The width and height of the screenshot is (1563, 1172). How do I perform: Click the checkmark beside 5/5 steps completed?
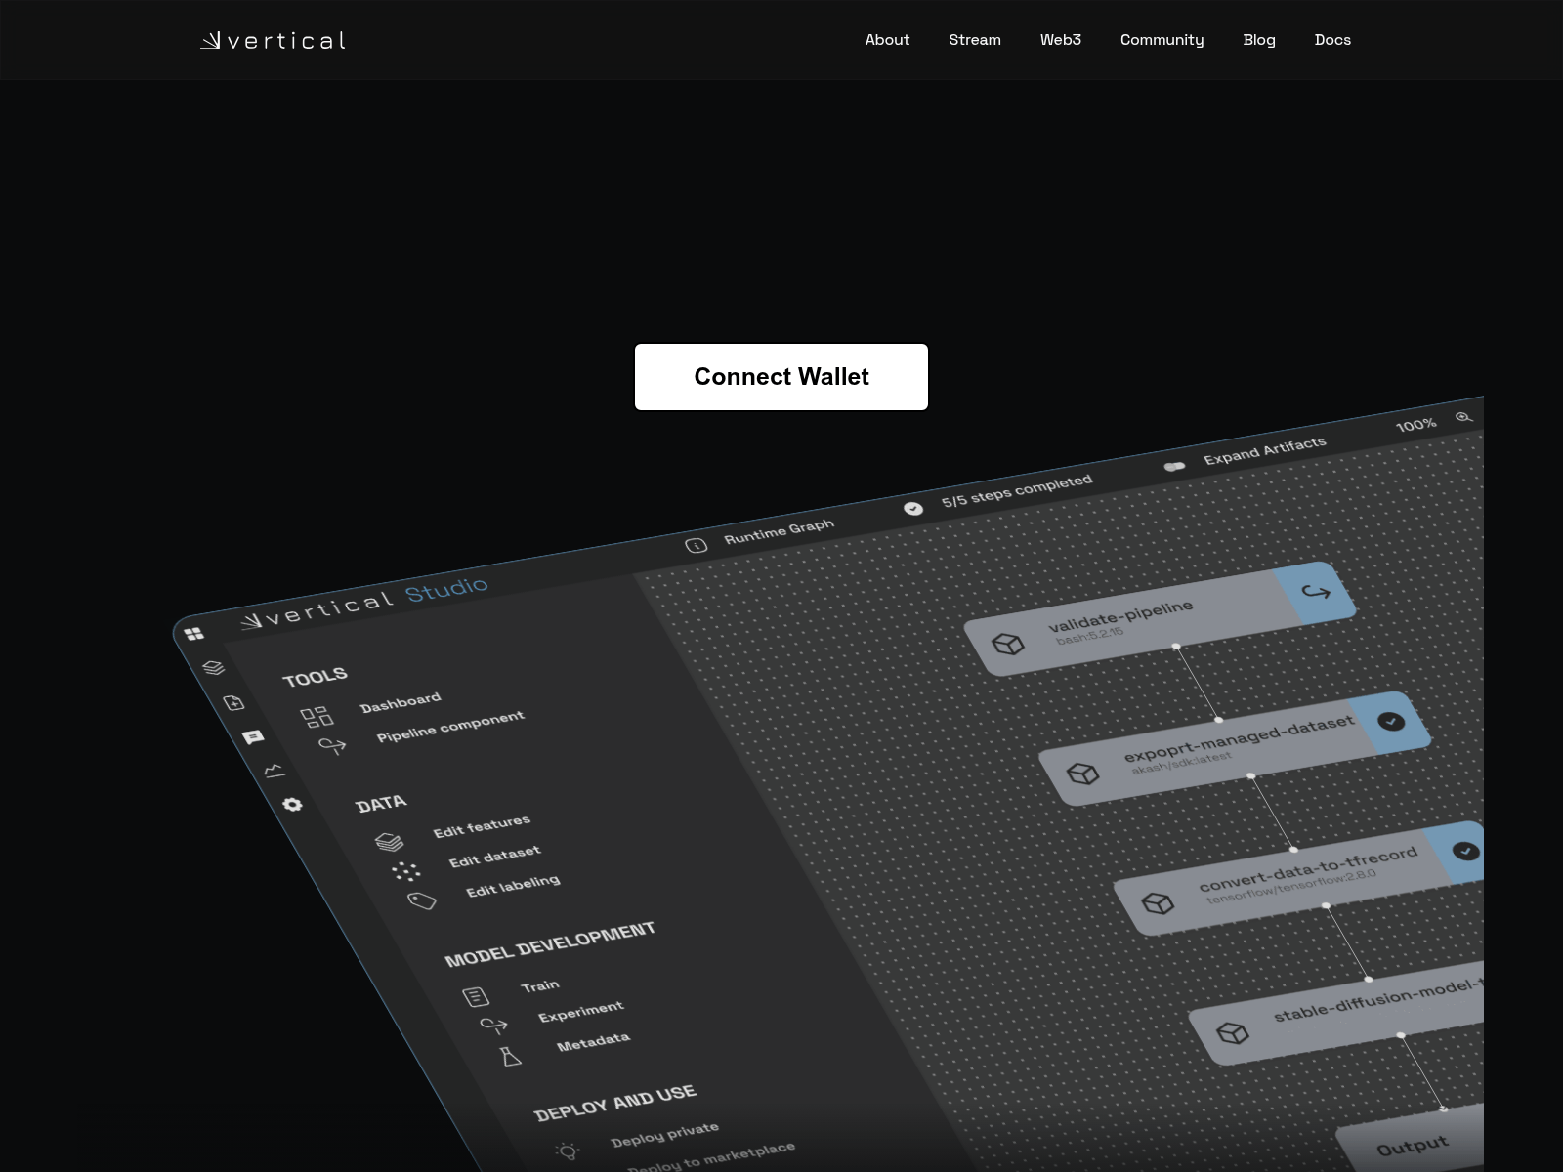click(x=912, y=508)
